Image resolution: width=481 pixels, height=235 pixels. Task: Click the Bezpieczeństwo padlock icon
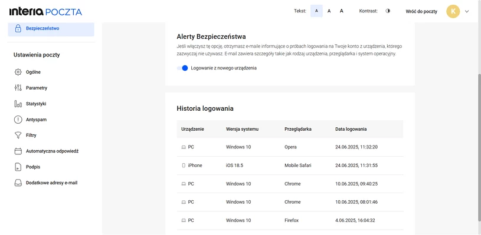pos(18,28)
